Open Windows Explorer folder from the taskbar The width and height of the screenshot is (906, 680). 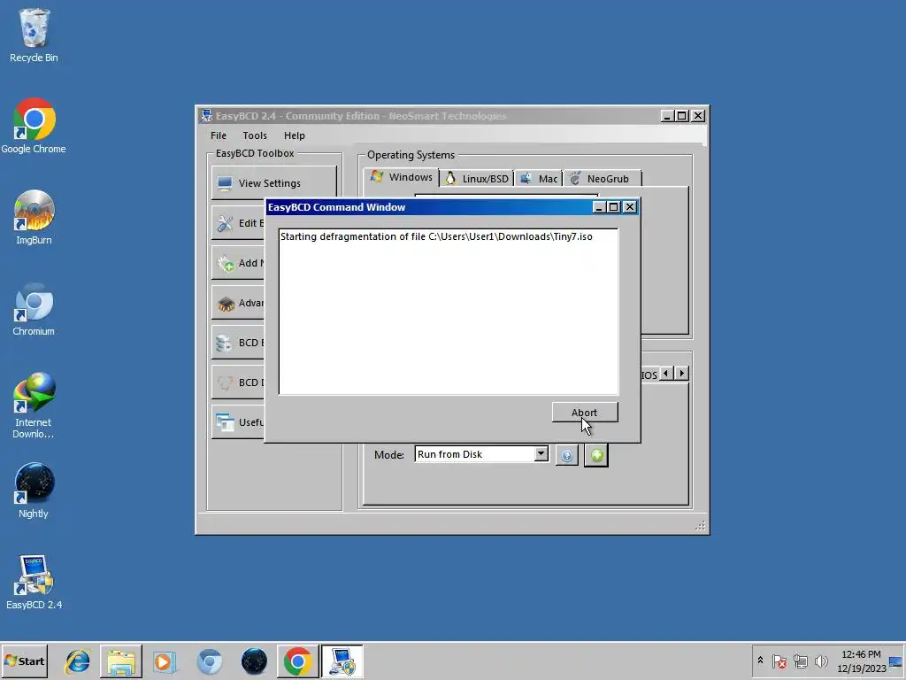click(120, 661)
